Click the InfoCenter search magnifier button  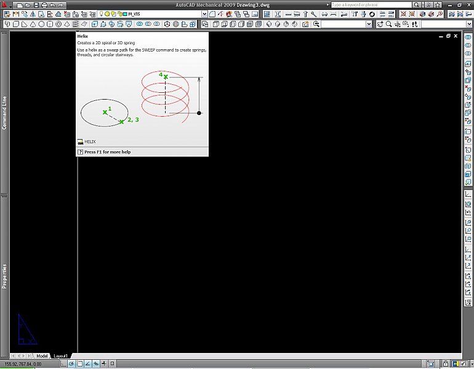coord(416,5)
